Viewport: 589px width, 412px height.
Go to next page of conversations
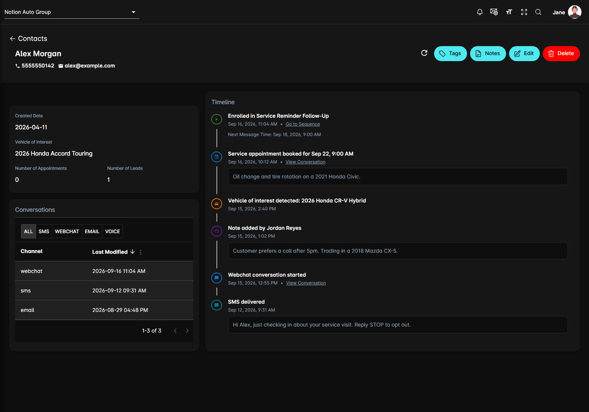pyautogui.click(x=187, y=331)
